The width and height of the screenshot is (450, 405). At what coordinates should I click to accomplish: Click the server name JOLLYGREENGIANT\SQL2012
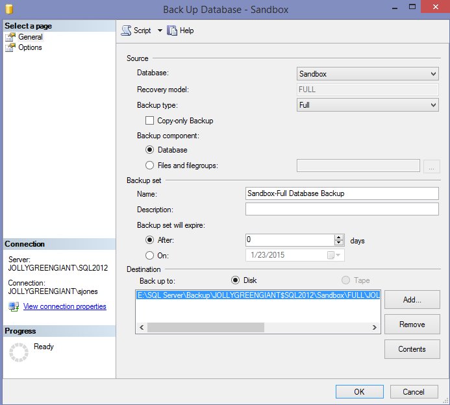coord(58,268)
